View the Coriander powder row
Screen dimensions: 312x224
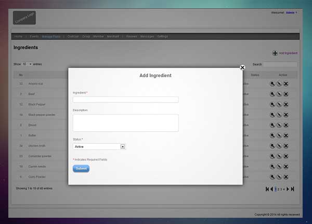pyautogui.click(x=272, y=156)
